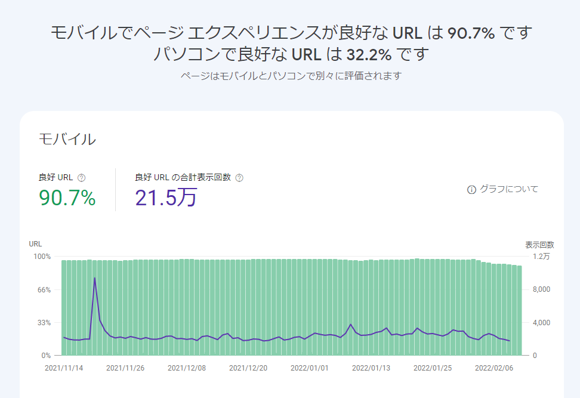Image resolution: width=580 pixels, height=398 pixels.
Task: Click the 2022/01/01 date axis label
Action: [x=310, y=368]
